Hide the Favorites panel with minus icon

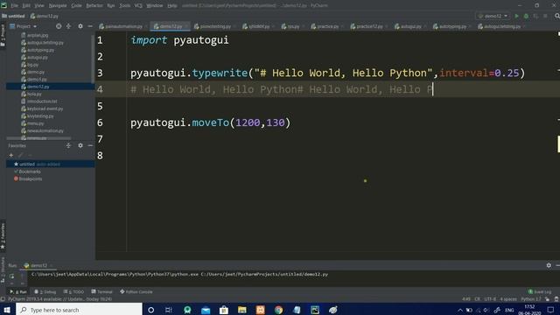tap(90, 146)
